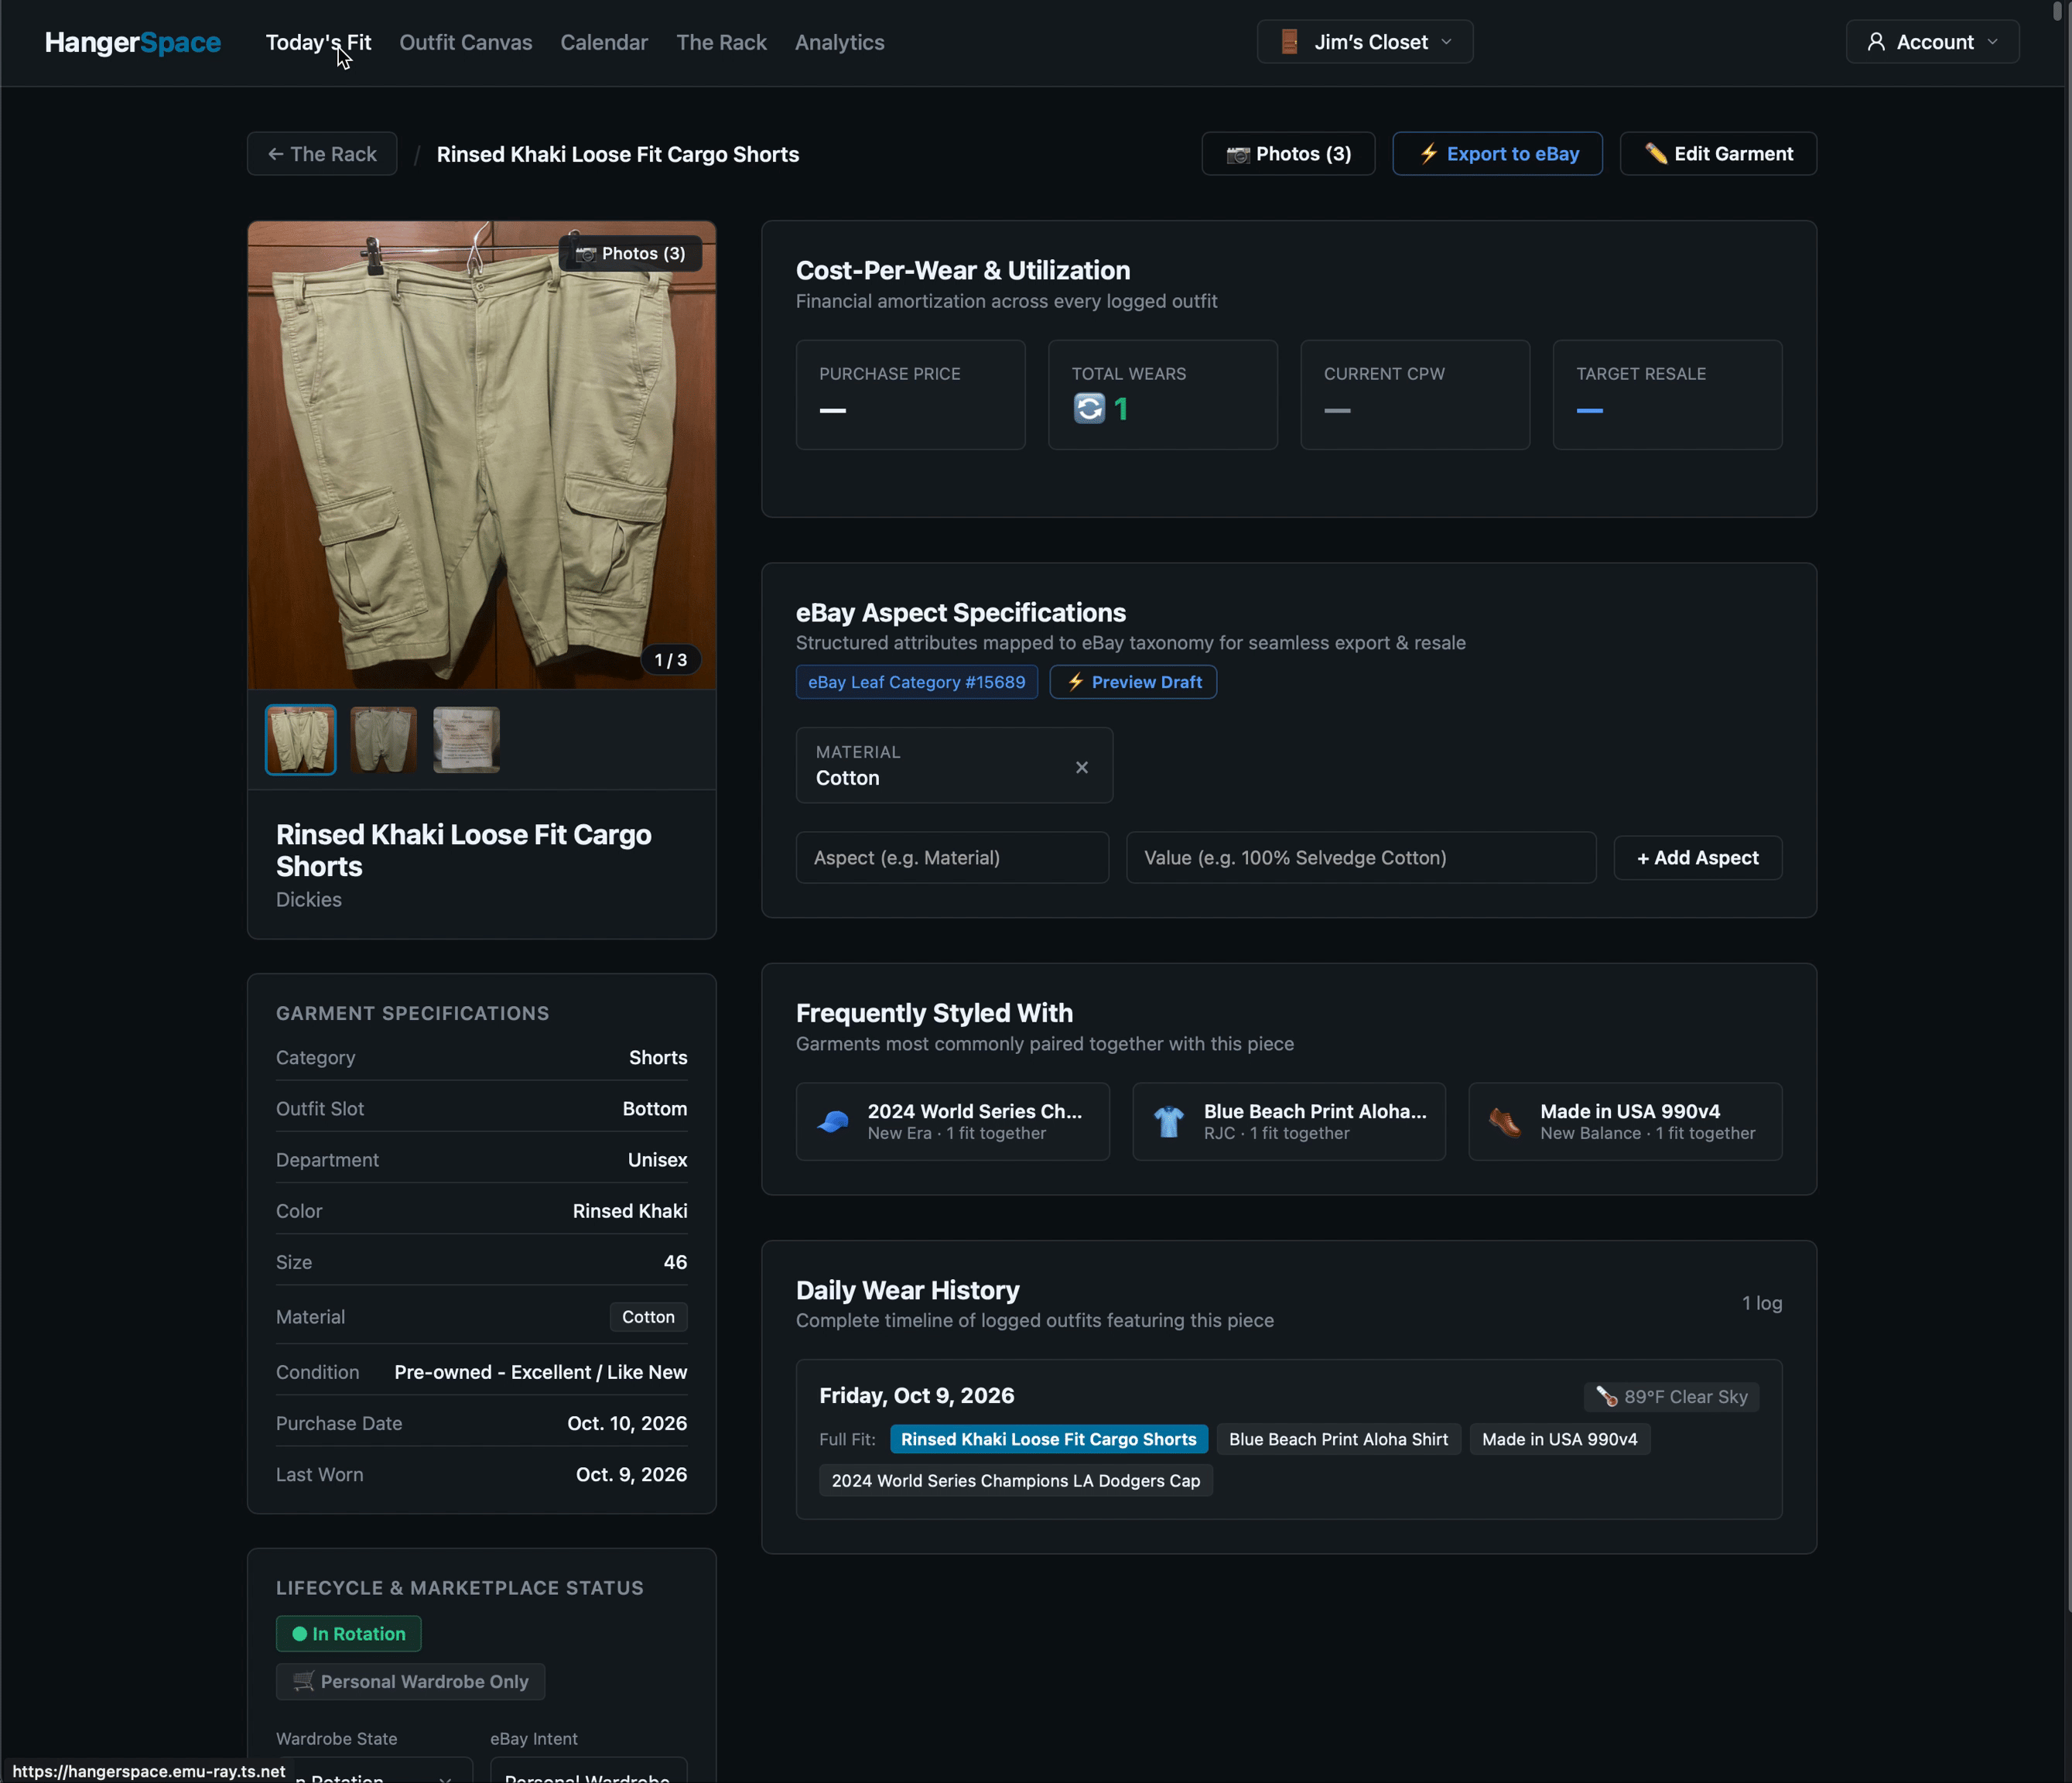Screen dimensions: 2072x1783
Task: Open the Analytics tab
Action: 839,42
